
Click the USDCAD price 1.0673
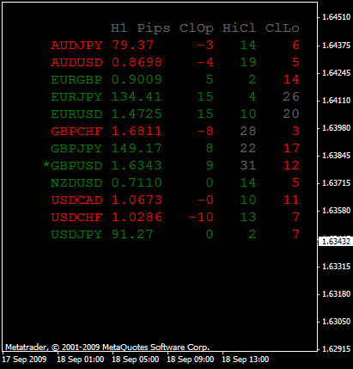137,200
